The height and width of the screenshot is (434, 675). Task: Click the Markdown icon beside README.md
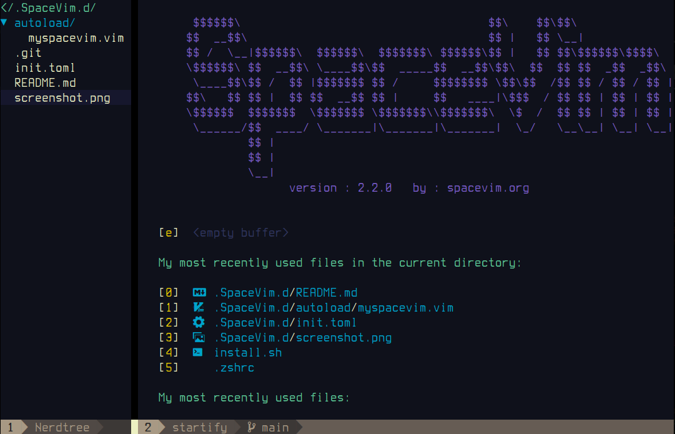point(199,293)
